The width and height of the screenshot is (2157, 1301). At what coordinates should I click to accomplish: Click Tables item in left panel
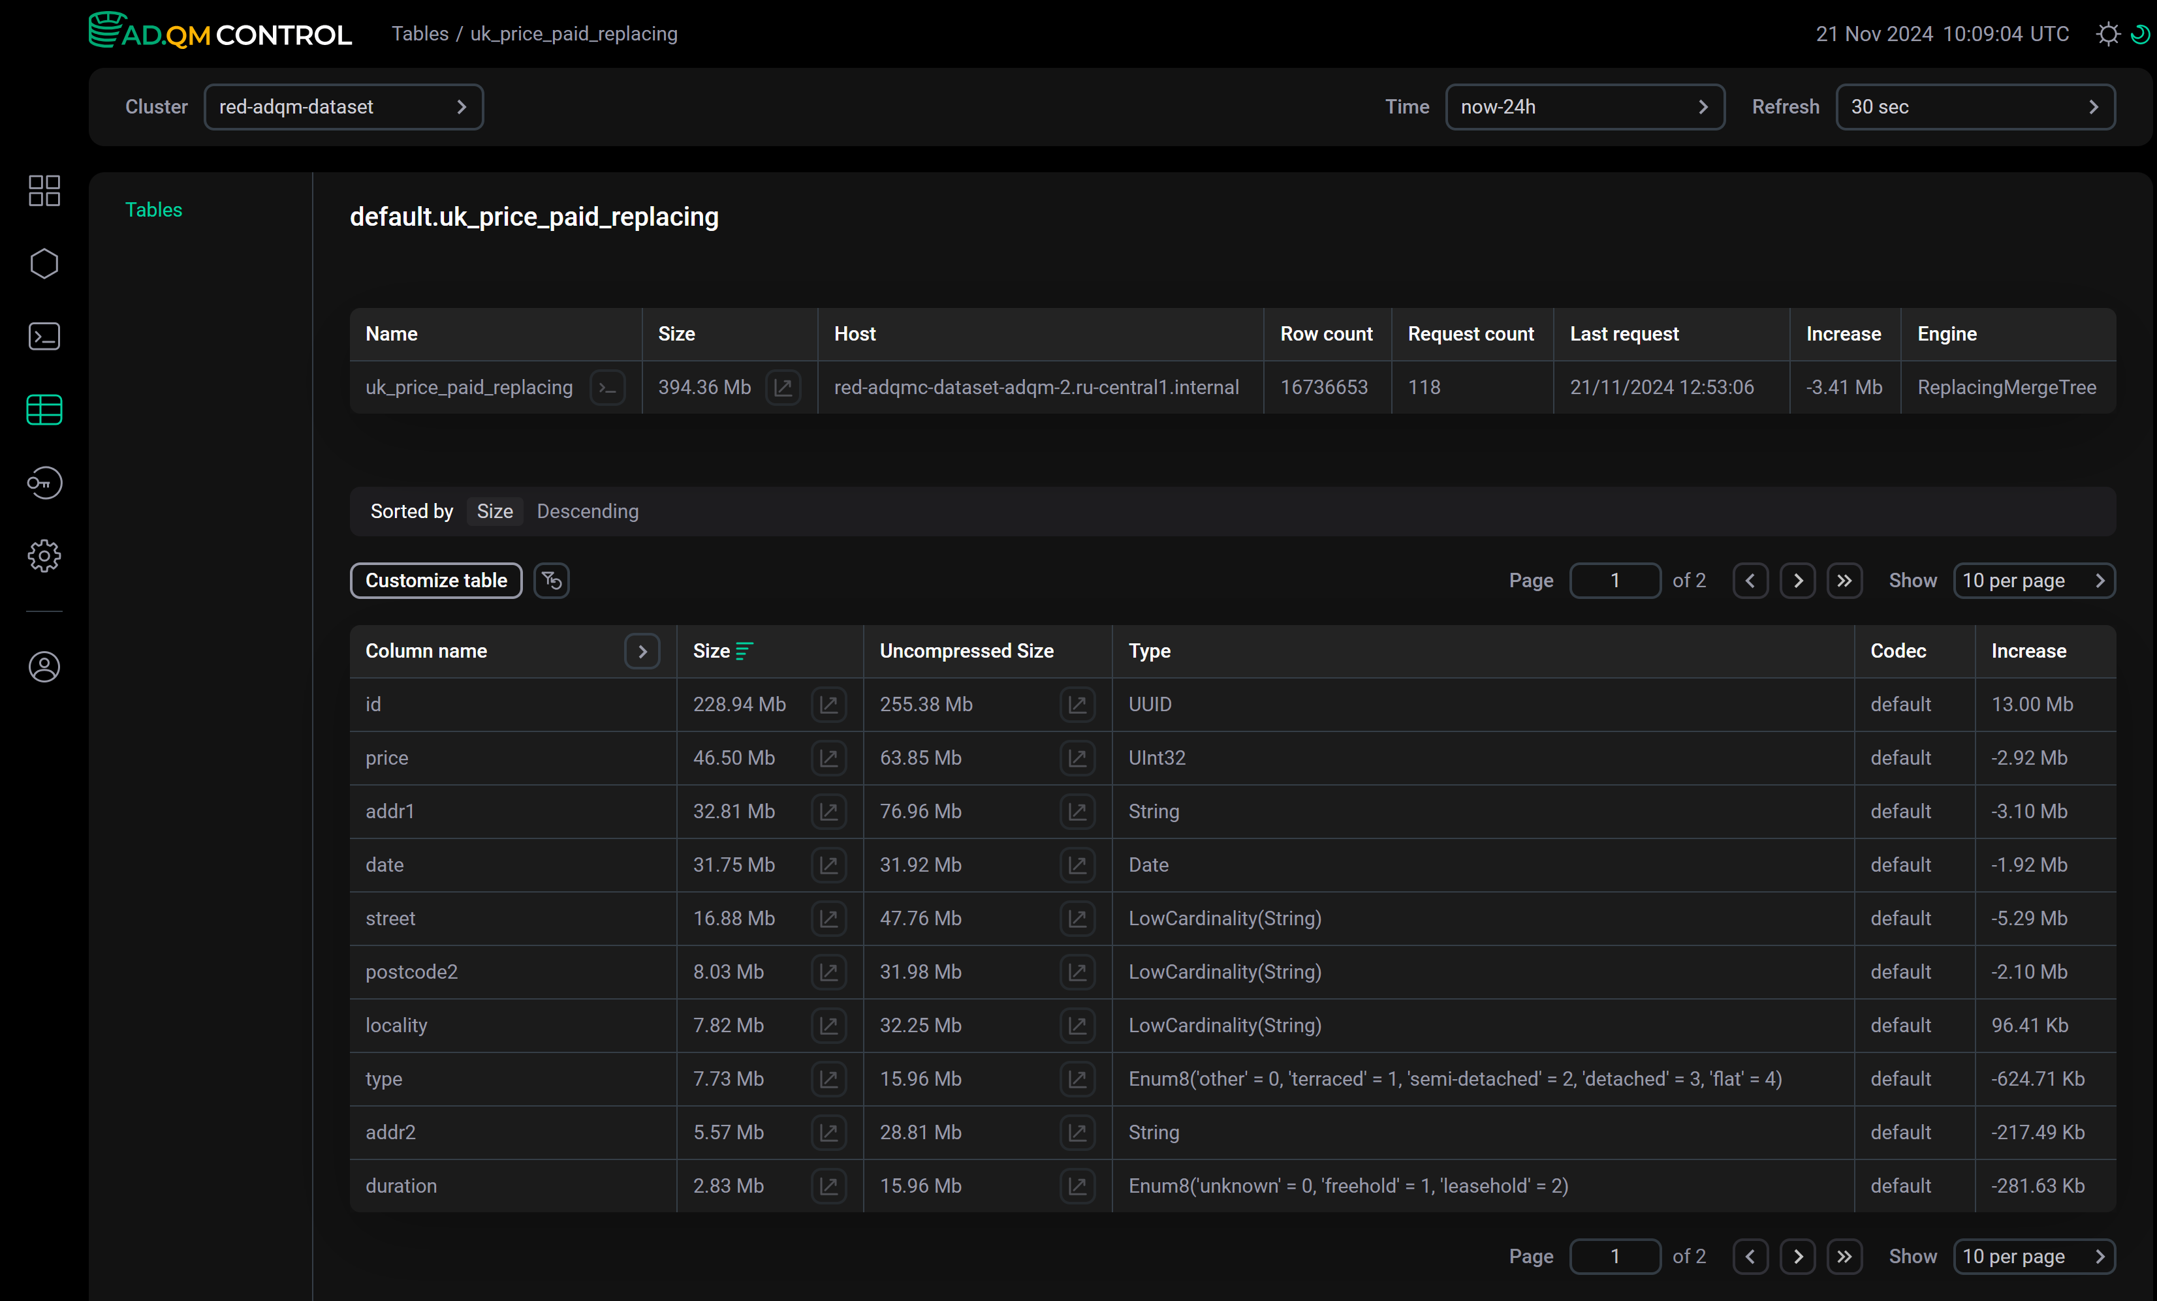(x=153, y=210)
